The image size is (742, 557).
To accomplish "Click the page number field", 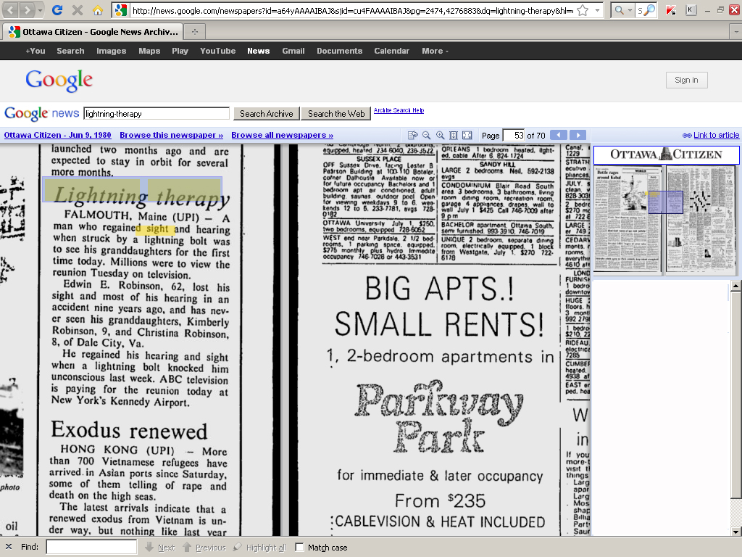I will 514,136.
